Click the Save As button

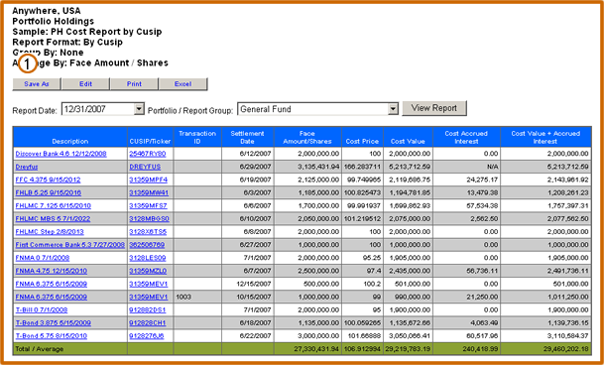coord(37,84)
